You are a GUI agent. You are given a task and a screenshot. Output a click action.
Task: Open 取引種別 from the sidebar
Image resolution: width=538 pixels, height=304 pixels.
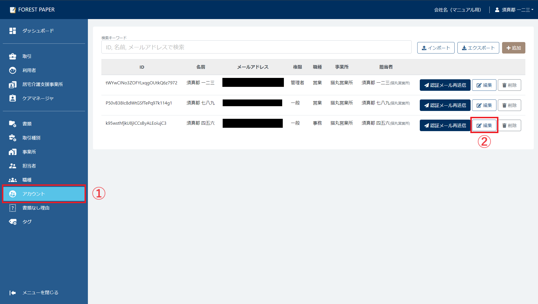coord(31,138)
